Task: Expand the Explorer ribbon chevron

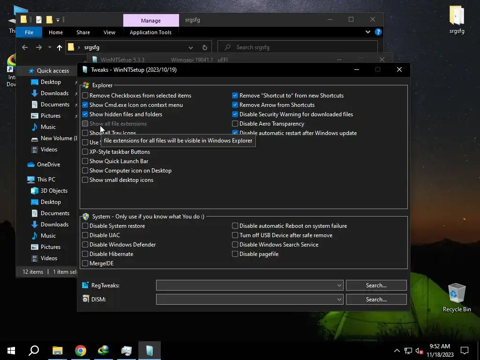Action: tap(367, 32)
